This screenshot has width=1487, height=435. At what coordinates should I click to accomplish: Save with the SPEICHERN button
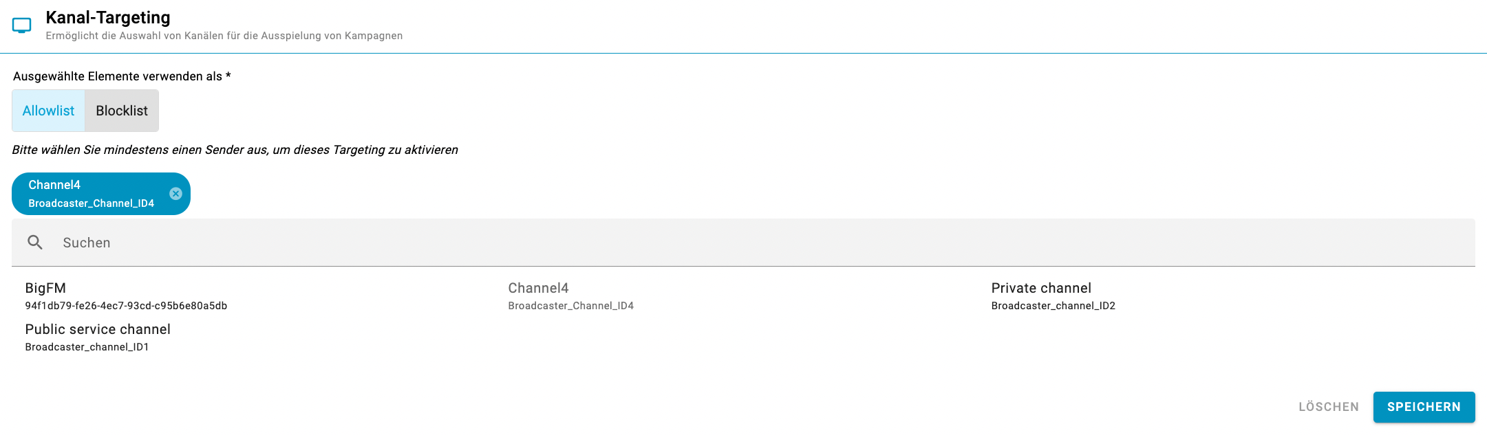1423,407
